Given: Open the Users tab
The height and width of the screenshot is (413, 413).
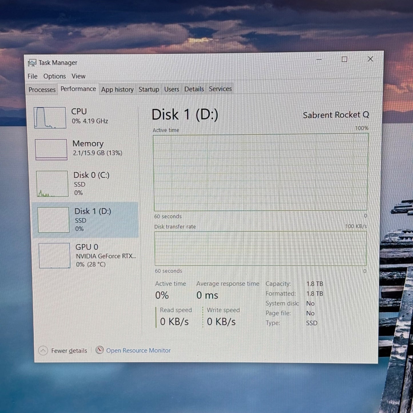Looking at the screenshot, I should coord(172,89).
